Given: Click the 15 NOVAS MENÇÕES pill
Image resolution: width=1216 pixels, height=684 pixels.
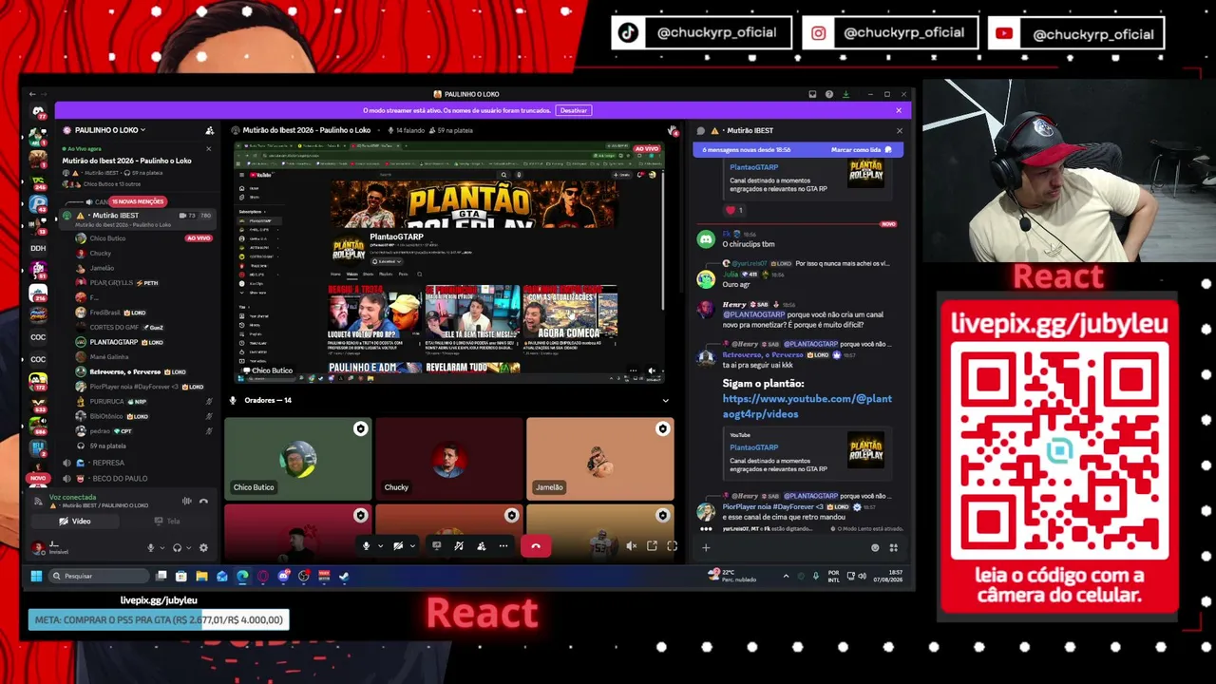Looking at the screenshot, I should (x=139, y=201).
